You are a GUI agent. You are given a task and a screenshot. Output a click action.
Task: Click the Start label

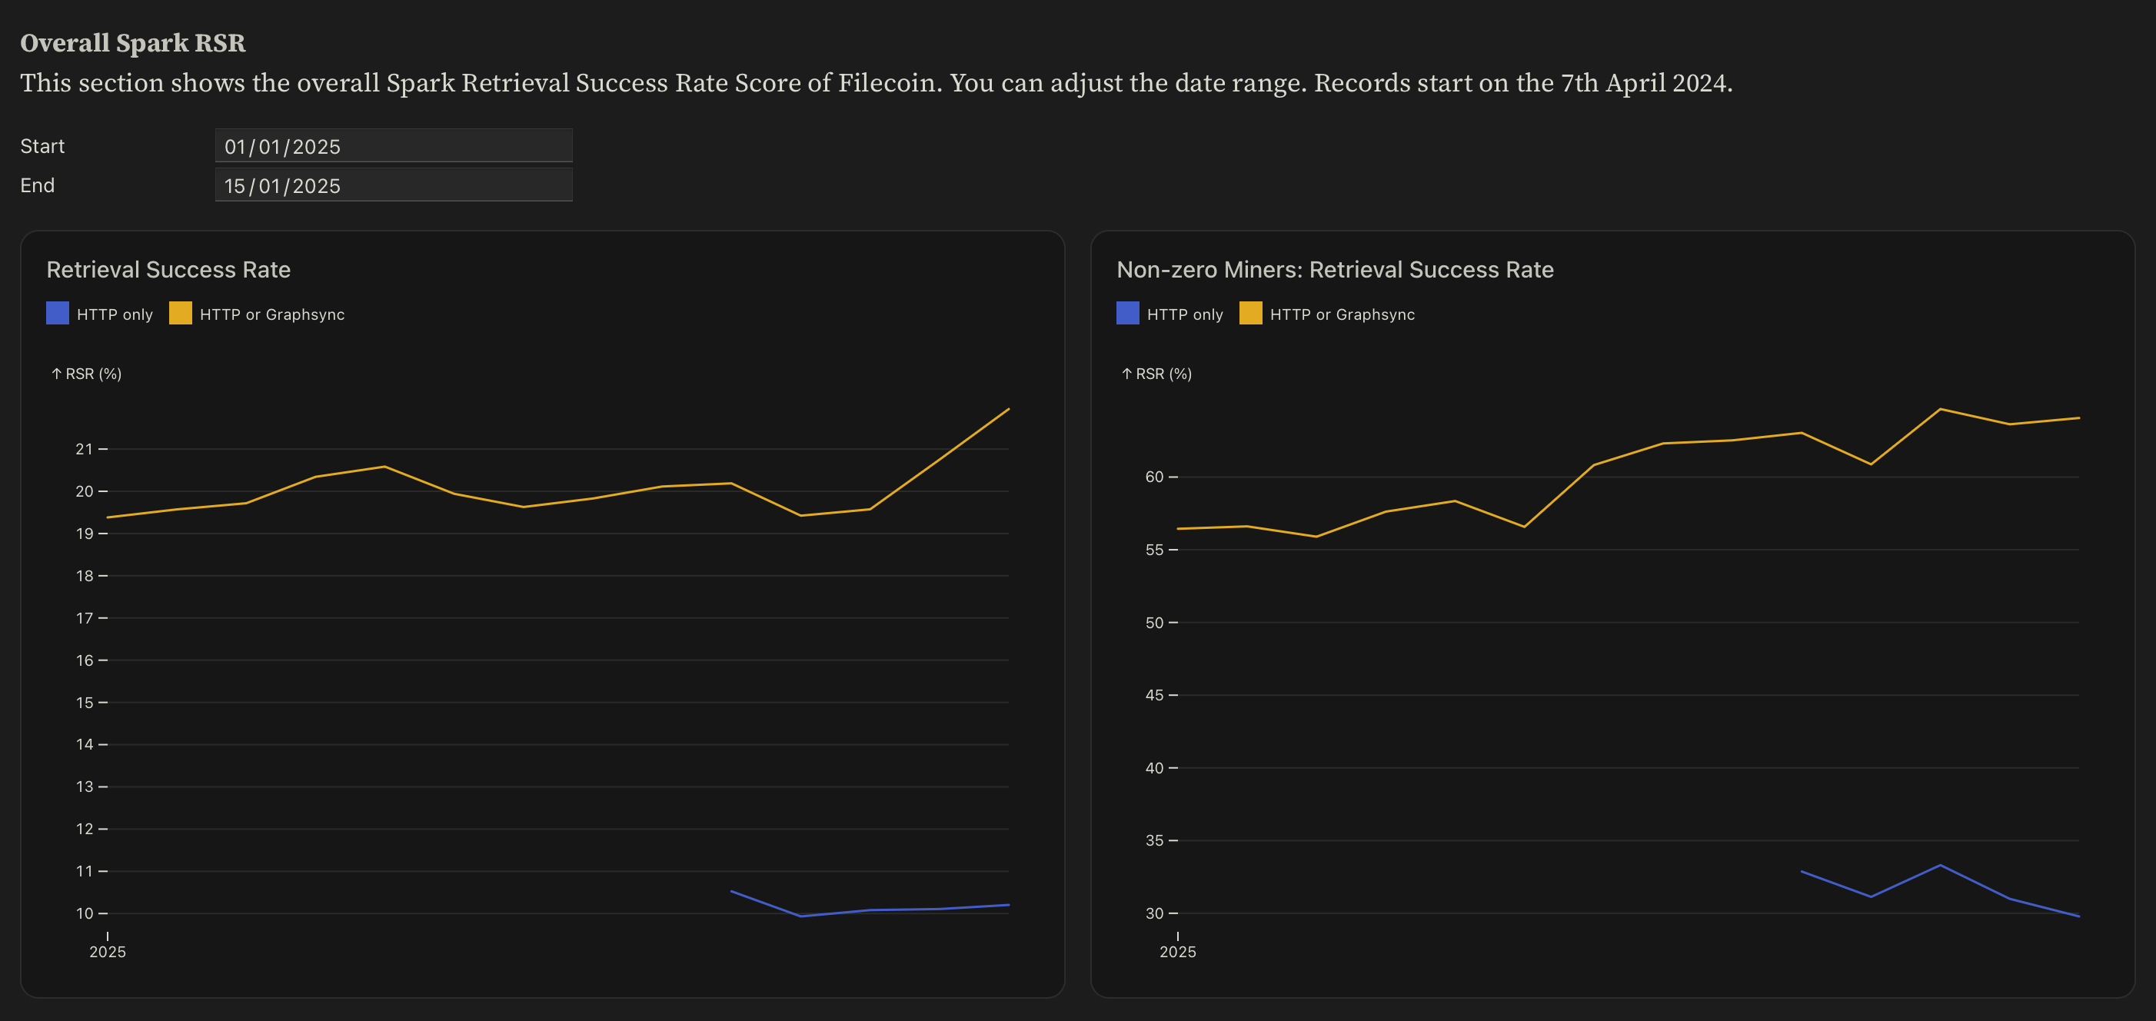point(42,146)
